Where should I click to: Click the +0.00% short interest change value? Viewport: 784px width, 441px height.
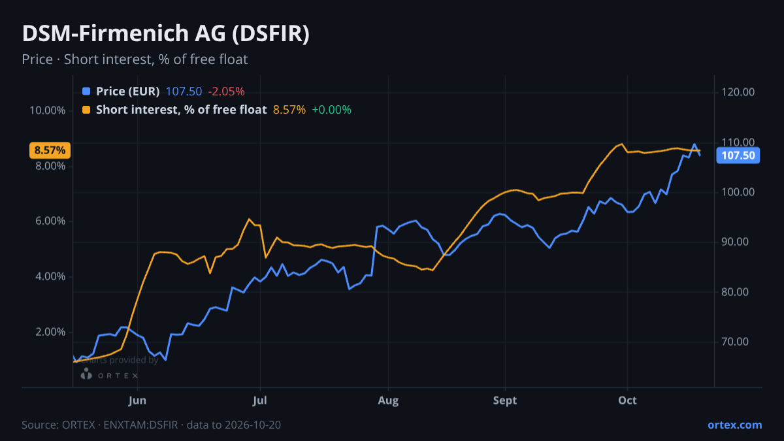click(x=331, y=110)
